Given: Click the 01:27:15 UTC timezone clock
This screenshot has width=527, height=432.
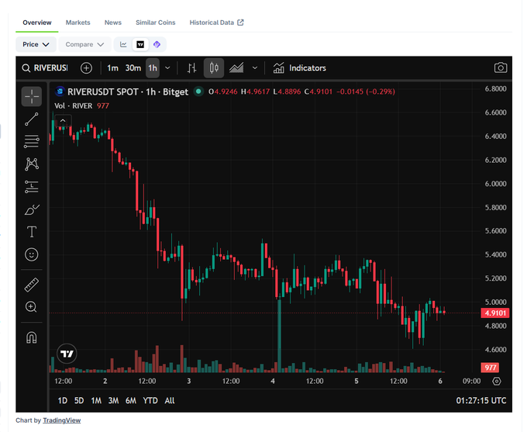Looking at the screenshot, I should point(481,401).
